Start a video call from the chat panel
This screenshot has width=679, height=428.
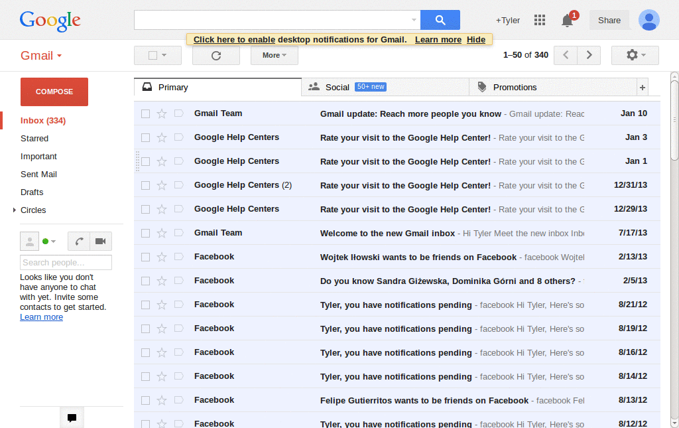(x=101, y=242)
